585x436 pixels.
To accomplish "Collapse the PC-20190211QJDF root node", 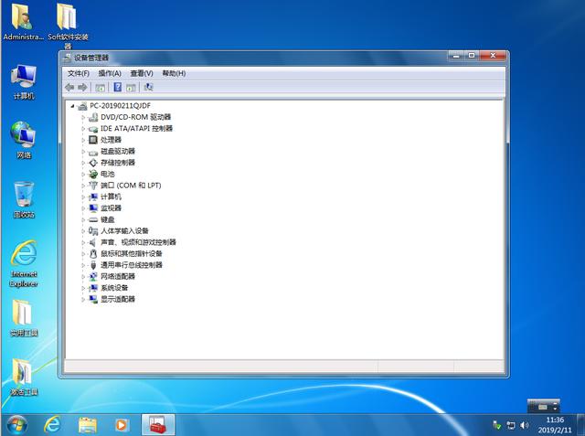I will [73, 106].
